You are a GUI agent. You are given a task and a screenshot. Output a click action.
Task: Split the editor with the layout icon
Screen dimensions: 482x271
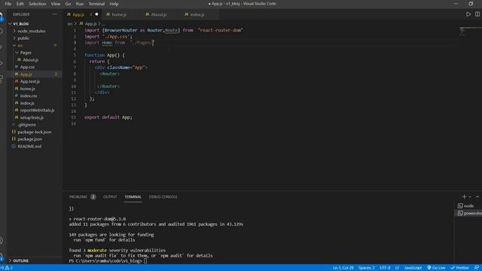click(x=477, y=14)
